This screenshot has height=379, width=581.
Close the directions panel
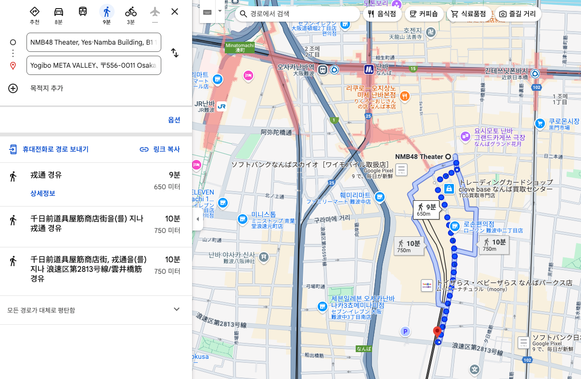pyautogui.click(x=175, y=12)
